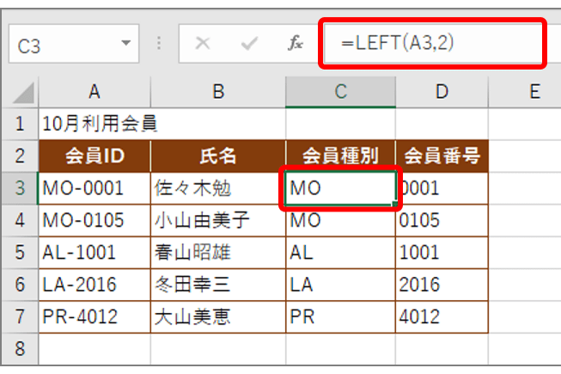Viewport: 561px width, 374px height.
Task: Click the Name Box showing C3
Action: (x=74, y=44)
